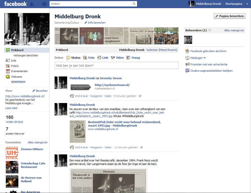This screenshot has height=193, width=251.
Task: Click the privacy globe on the 12 minuten post
Action: (x=142, y=147)
